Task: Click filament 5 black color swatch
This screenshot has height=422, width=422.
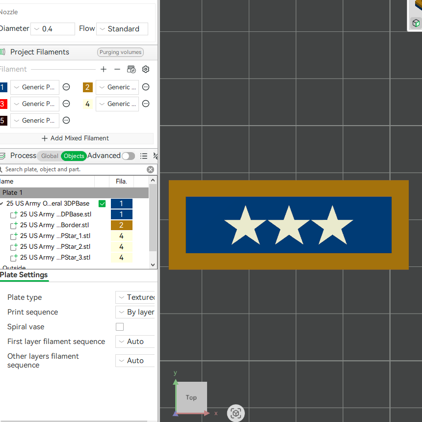Action: point(3,121)
